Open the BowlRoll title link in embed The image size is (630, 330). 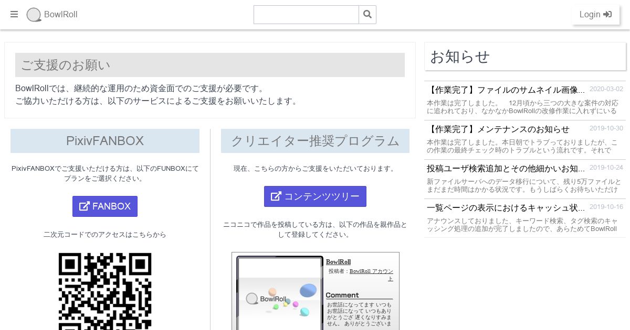[x=338, y=262]
